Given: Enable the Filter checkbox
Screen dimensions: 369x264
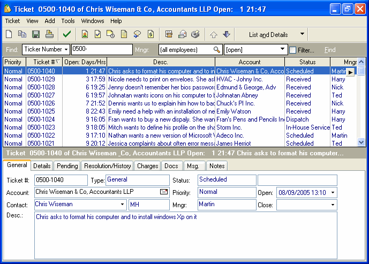Looking at the screenshot, I should [x=292, y=50].
